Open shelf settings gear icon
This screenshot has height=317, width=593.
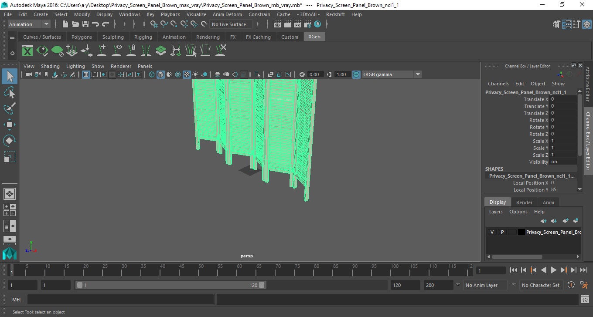(12, 53)
